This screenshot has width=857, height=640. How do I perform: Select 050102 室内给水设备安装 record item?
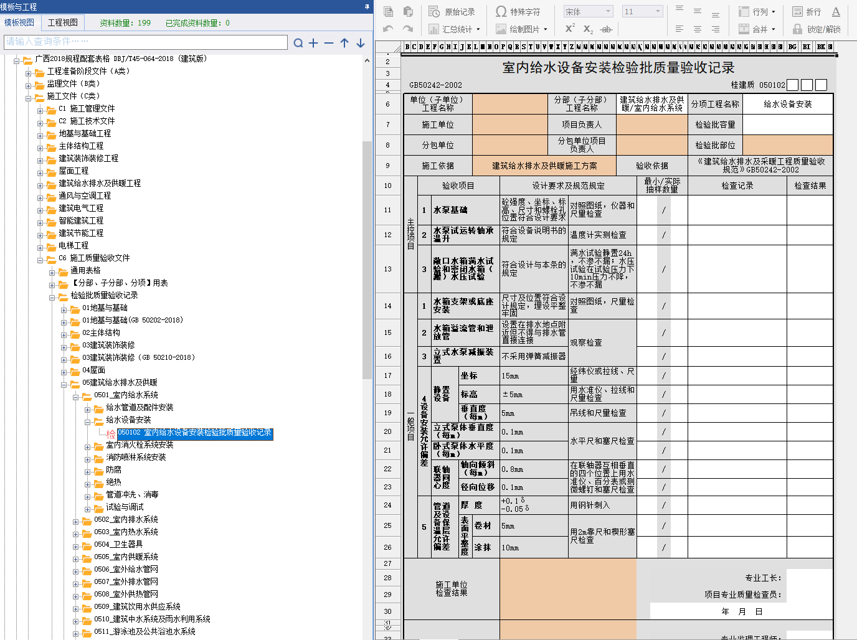tap(195, 433)
